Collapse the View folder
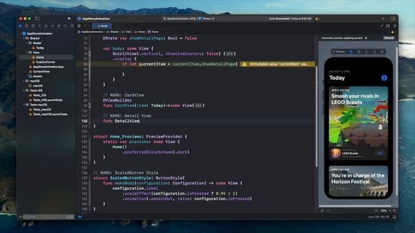Image resolution: width=415 pixels, height=233 pixels. 27,52
